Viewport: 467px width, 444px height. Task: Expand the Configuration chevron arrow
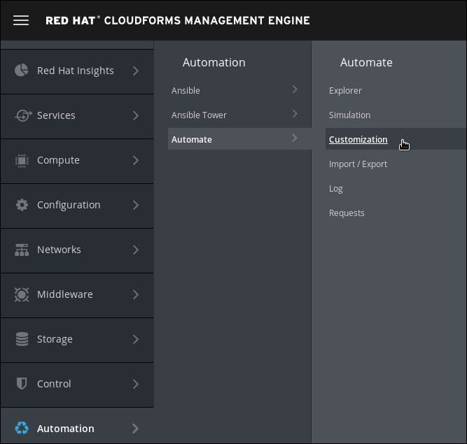tap(136, 205)
